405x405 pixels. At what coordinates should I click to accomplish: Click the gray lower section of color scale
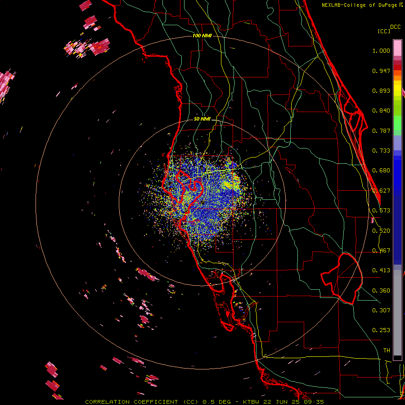(397, 313)
